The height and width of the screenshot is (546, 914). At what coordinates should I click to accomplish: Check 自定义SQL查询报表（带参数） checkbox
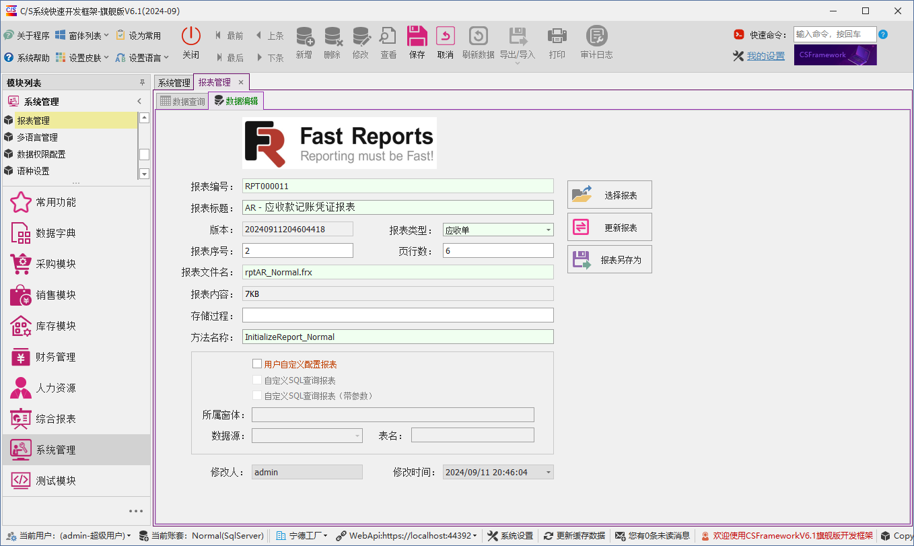click(x=256, y=395)
